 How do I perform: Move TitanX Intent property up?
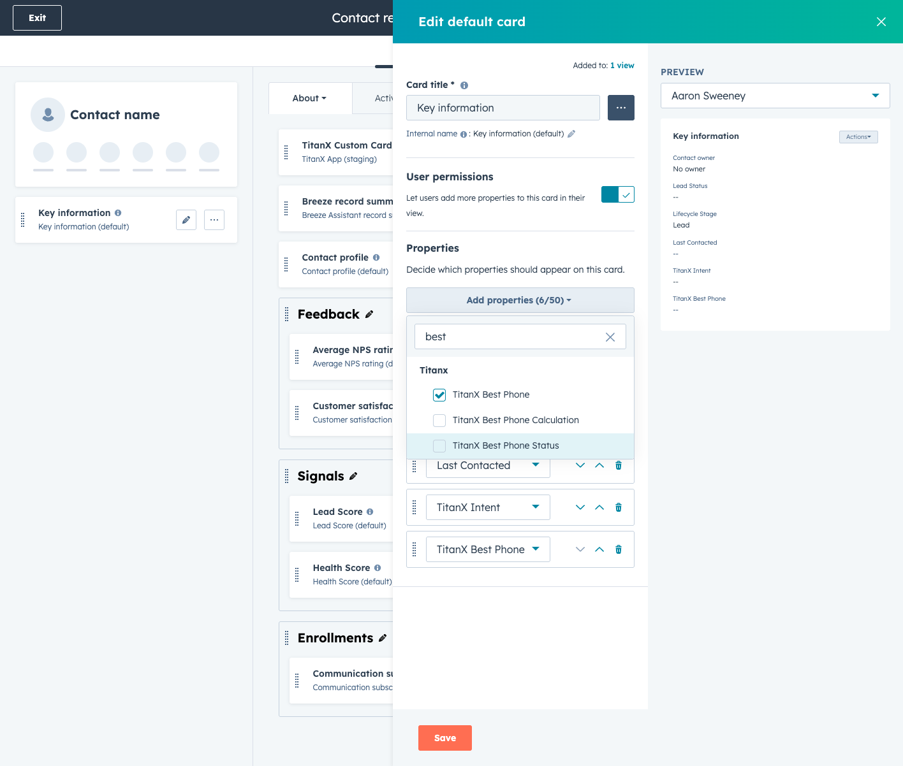[599, 507]
